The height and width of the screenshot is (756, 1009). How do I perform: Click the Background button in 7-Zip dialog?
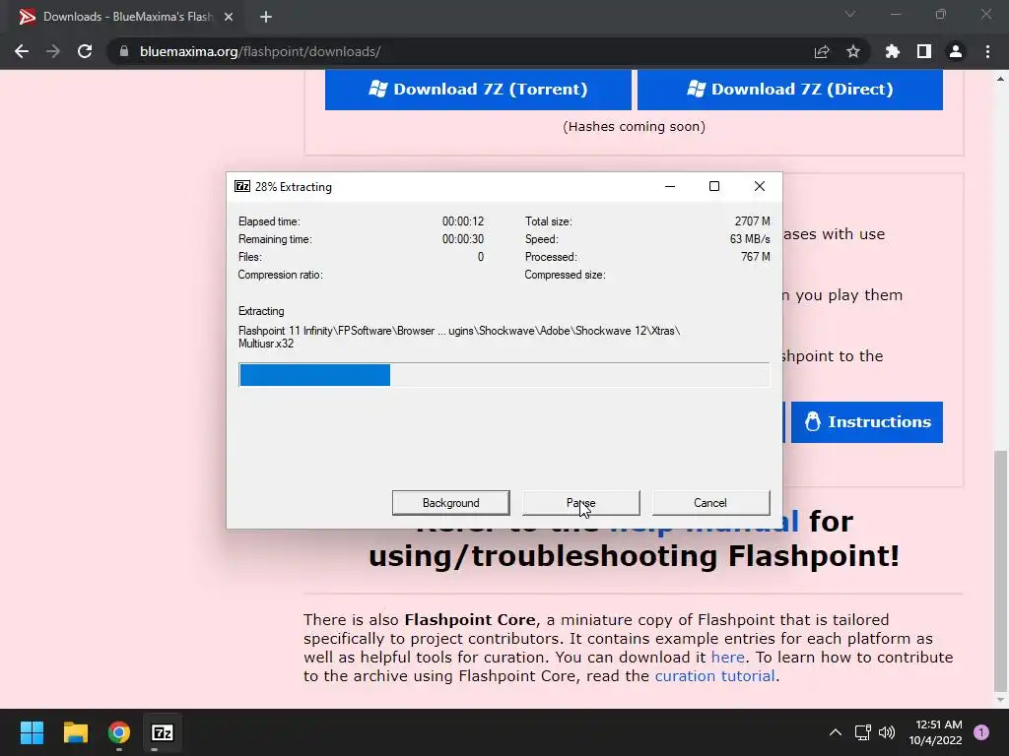[x=451, y=503]
